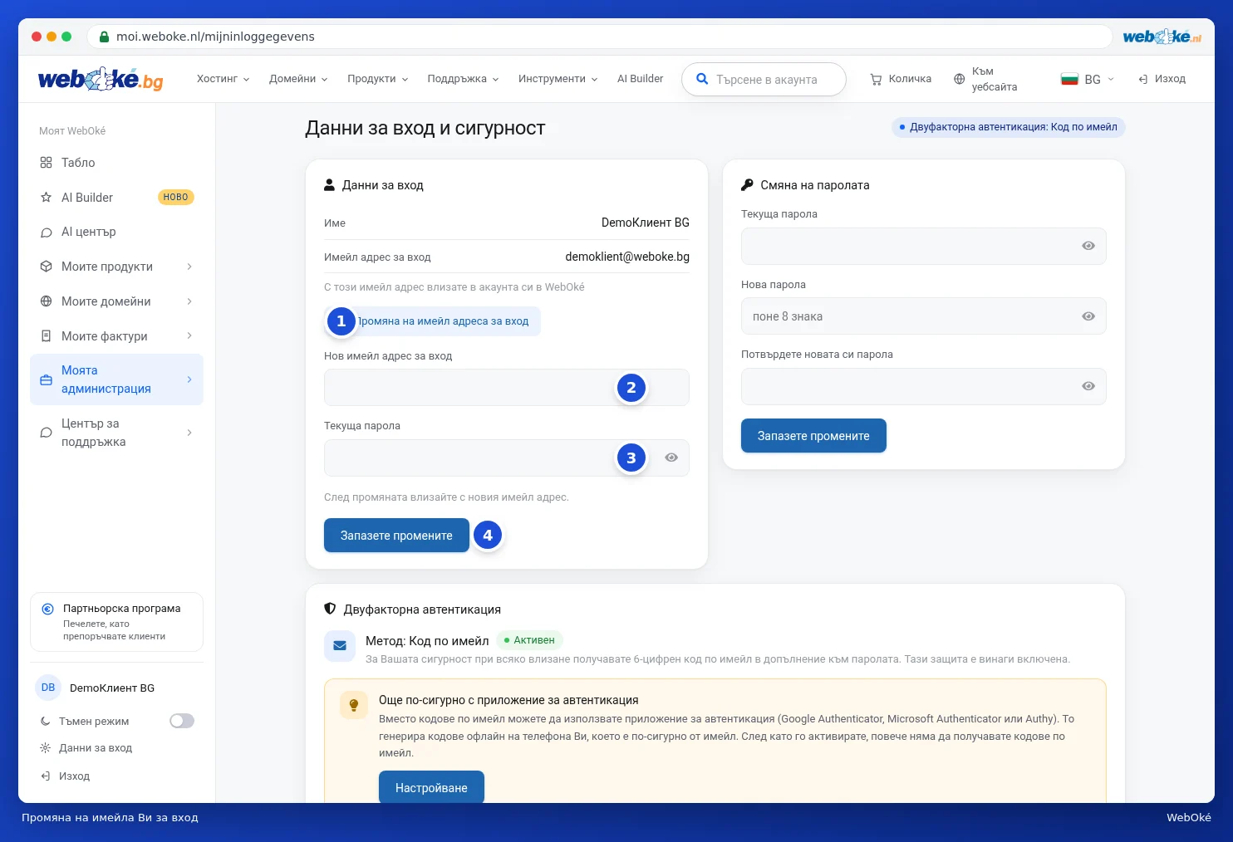This screenshot has height=842, width=1233.
Task: Open the BG language selector
Action: click(1088, 80)
